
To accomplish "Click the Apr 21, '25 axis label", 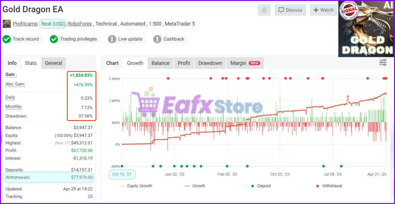I will coord(377,174).
